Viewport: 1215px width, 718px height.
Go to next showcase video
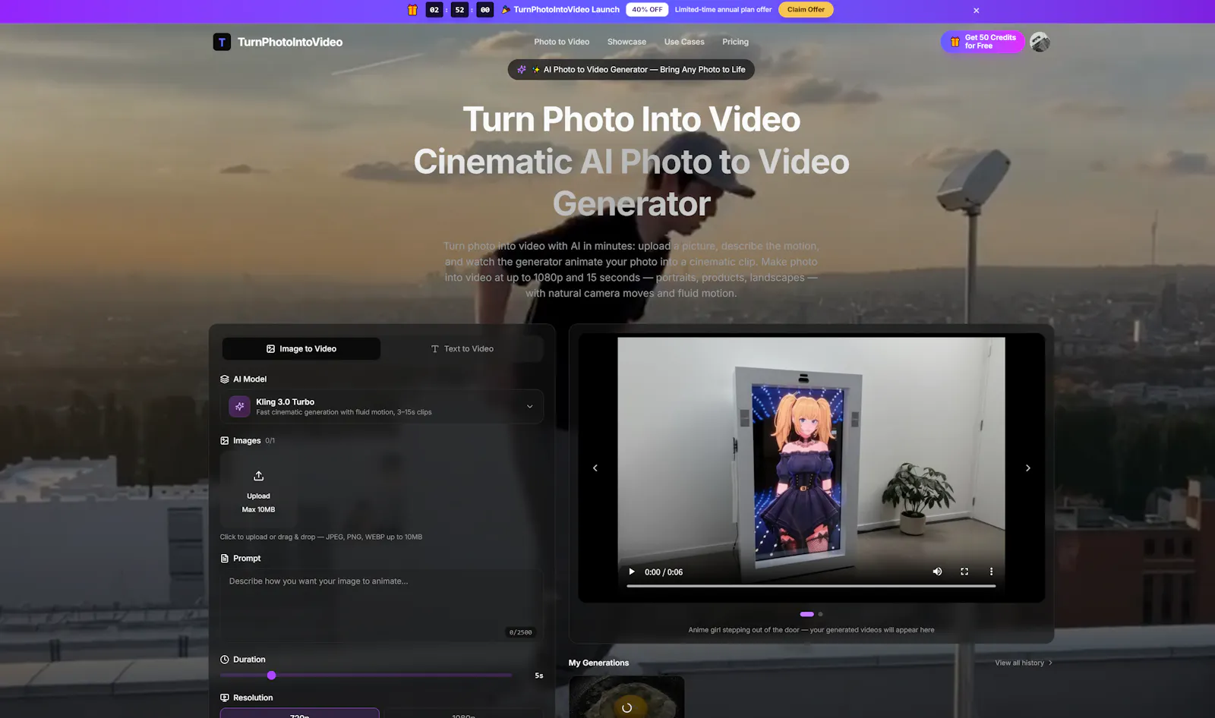(1028, 468)
